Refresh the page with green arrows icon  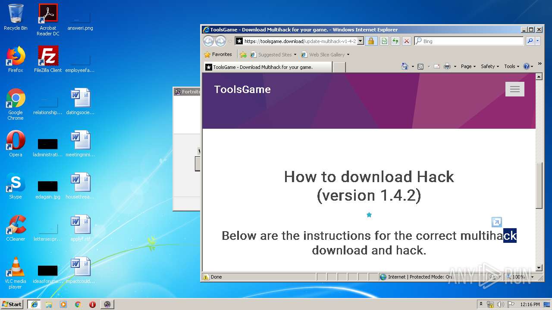click(x=395, y=41)
